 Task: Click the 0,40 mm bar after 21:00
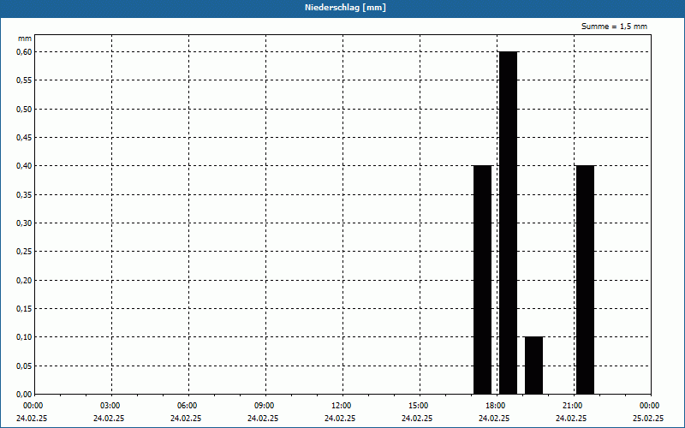point(586,280)
